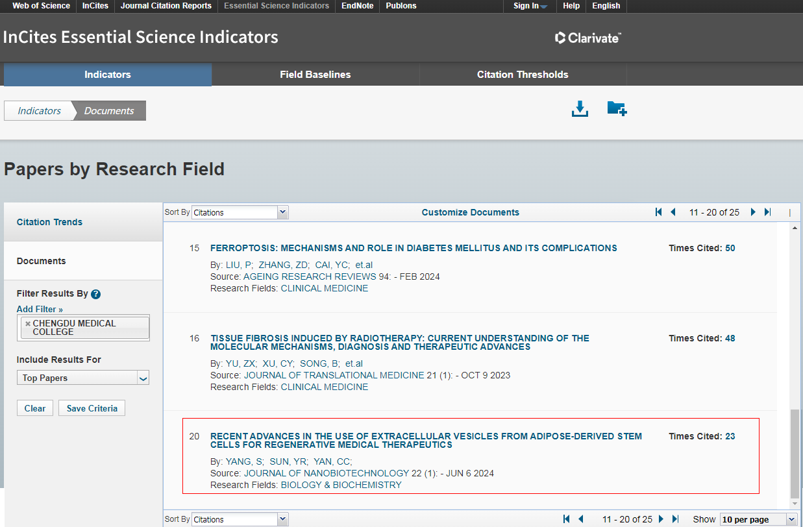Screen dimensions: 803x527
Task: Open the Tissue Fibrosis paper title
Action: point(400,342)
